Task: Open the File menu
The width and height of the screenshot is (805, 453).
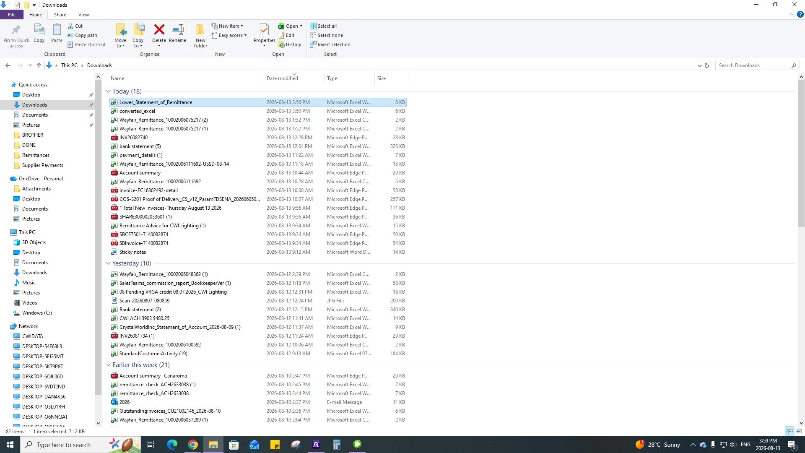Action: pyautogui.click(x=12, y=15)
